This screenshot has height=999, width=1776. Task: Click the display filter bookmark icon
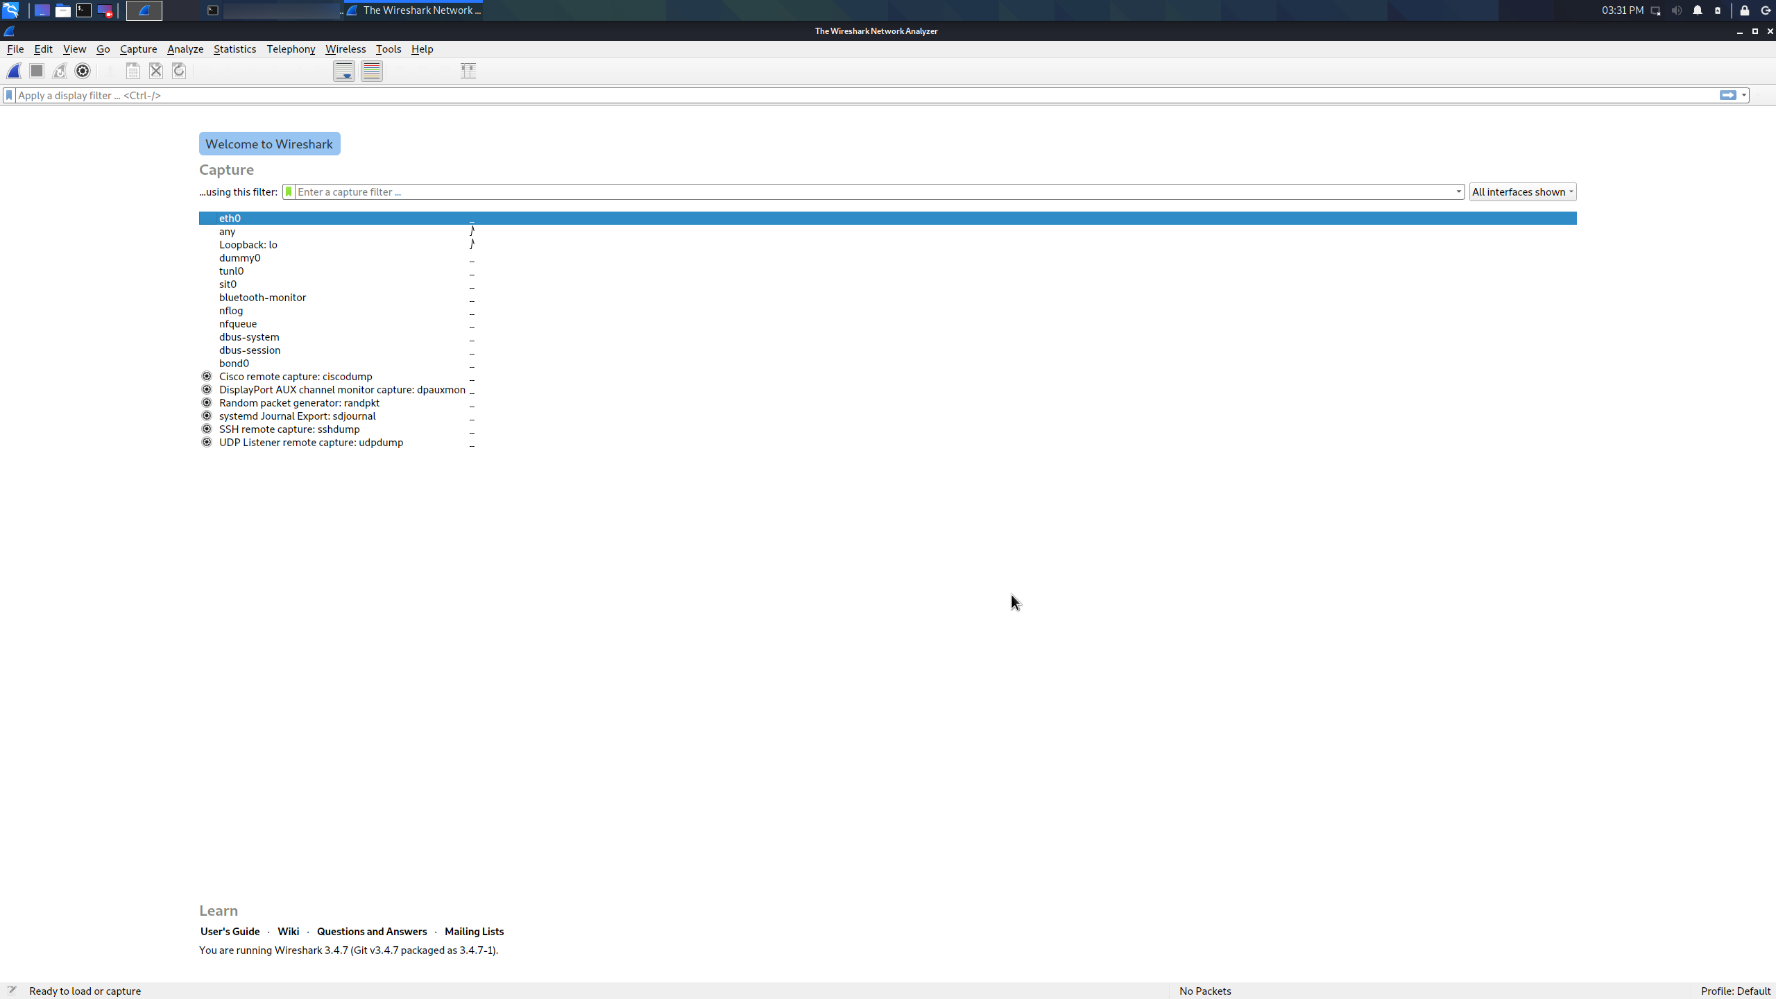point(9,95)
